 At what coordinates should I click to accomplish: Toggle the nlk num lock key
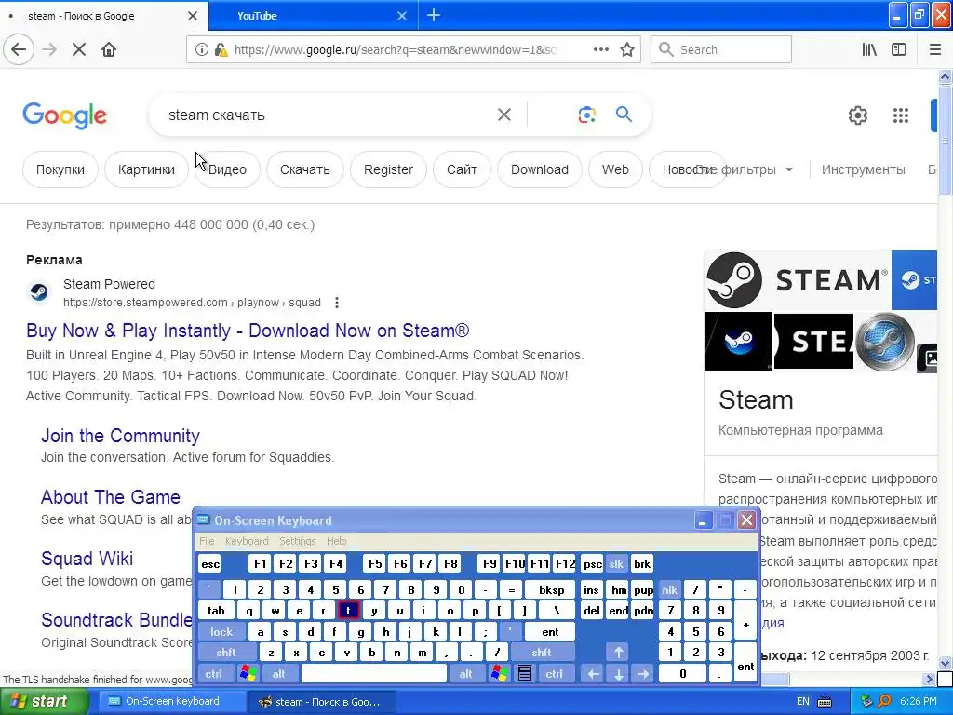(669, 589)
